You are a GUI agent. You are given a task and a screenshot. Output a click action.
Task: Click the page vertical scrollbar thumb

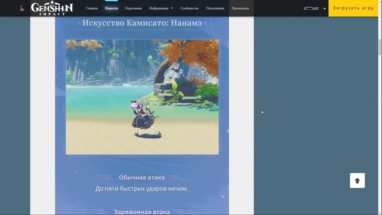pyautogui.click(x=380, y=47)
